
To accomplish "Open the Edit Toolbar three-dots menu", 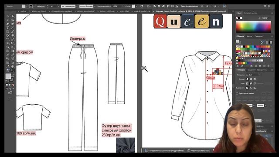I will (x=10, y=98).
